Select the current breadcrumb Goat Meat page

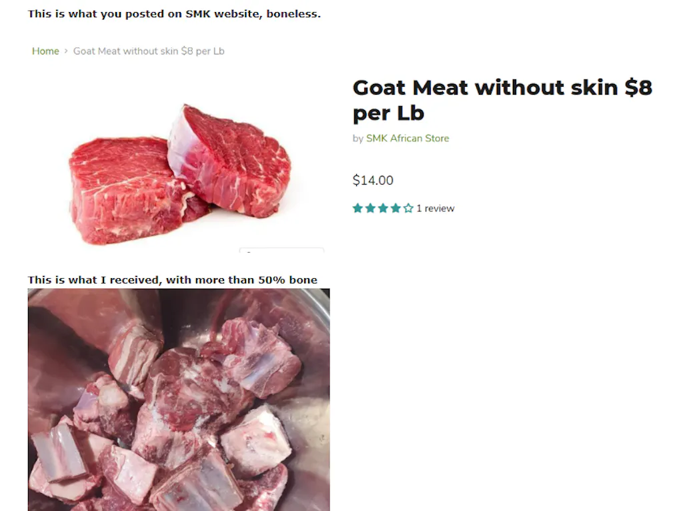pyautogui.click(x=149, y=51)
